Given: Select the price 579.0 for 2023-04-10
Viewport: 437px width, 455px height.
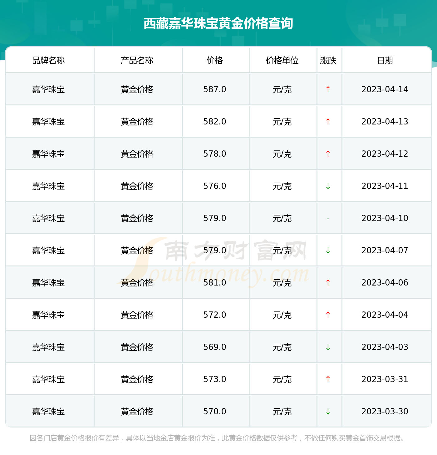Looking at the screenshot, I should 215,218.
